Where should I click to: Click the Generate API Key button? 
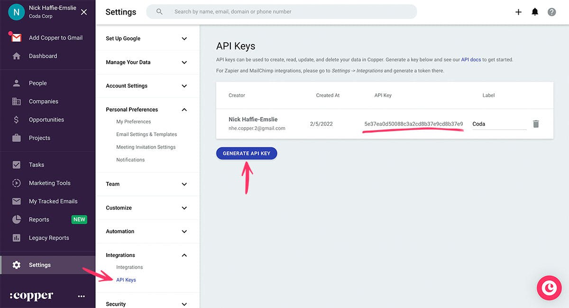(247, 153)
